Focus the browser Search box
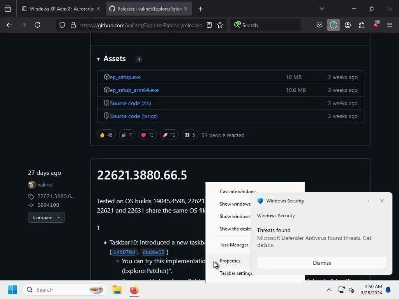399x299 pixels. tap(265, 25)
